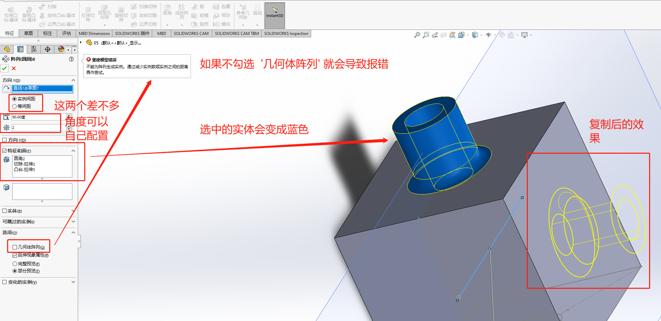Image resolution: width=661 pixels, height=321 pixels.
Task: Click the Zoom to Fit icon
Action: 417,35
